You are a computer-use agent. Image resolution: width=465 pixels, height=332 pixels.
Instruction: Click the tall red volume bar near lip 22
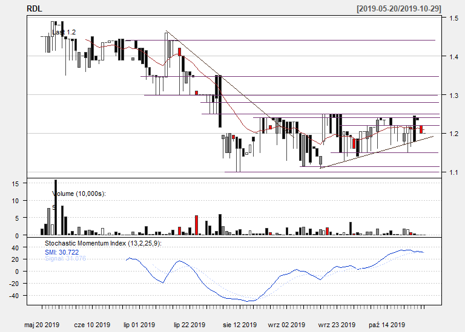pos(196,226)
